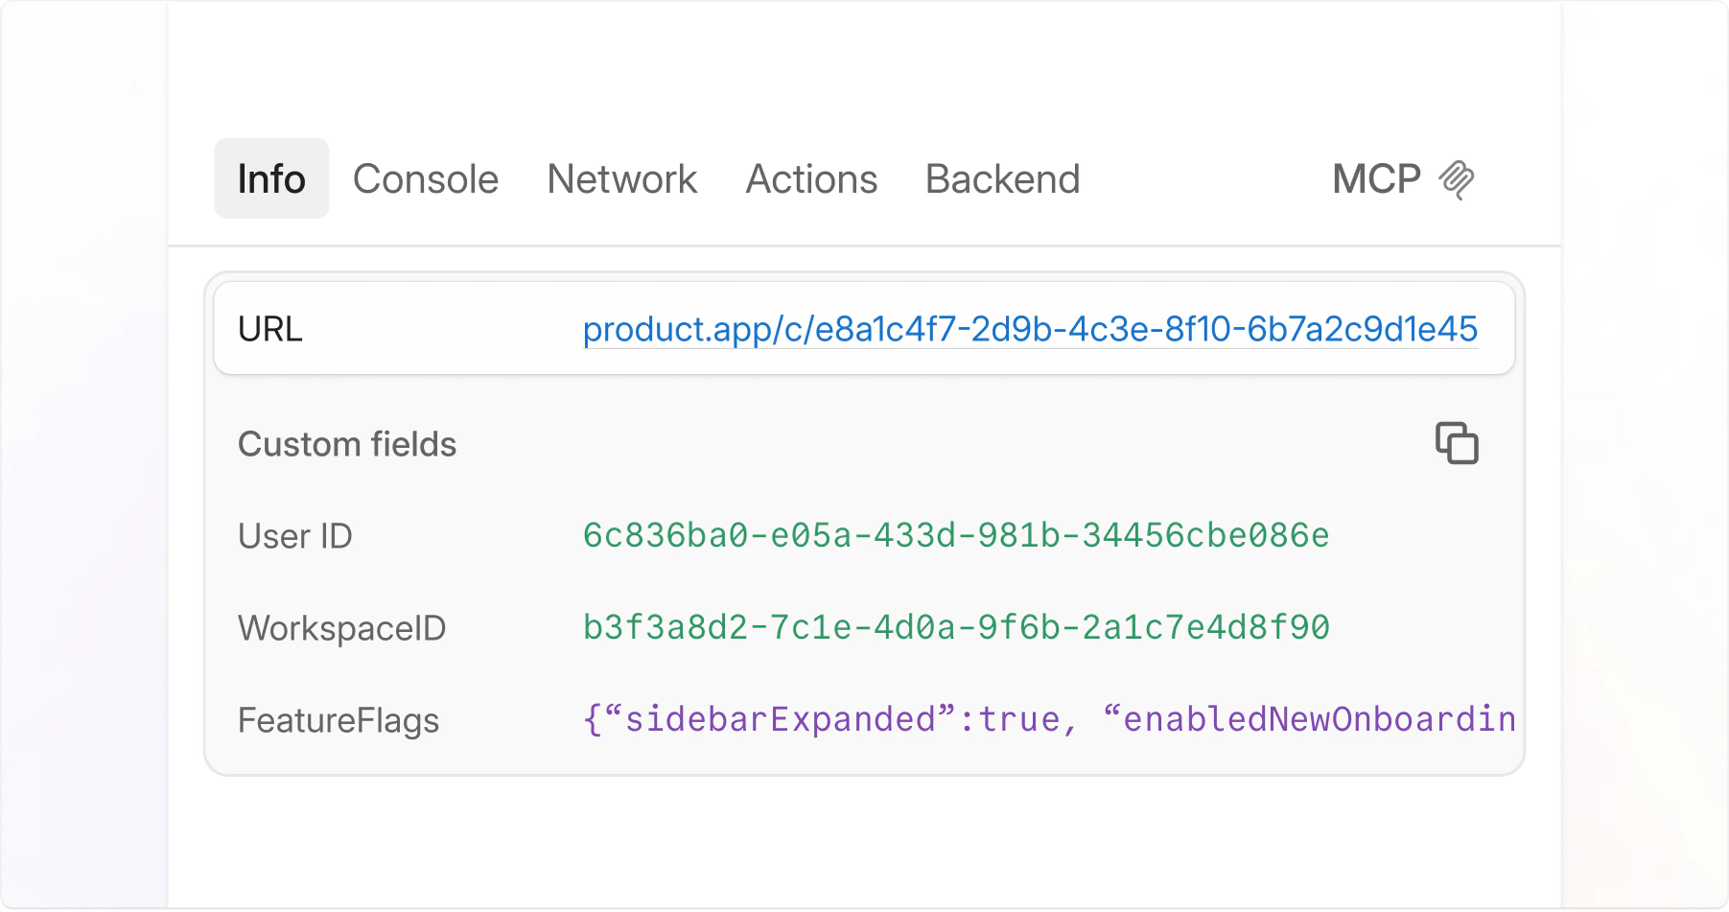Select the WorkspaceID value b3f3a8d2-7c1e-4d0a-9f6b-2a1c7e4d8f90

(956, 627)
